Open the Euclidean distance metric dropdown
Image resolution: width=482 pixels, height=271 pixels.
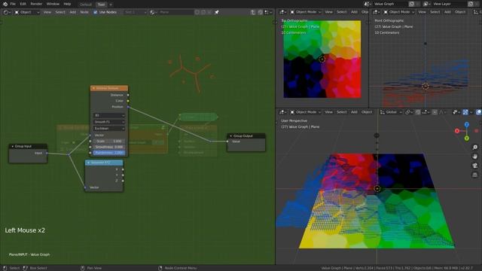109,129
